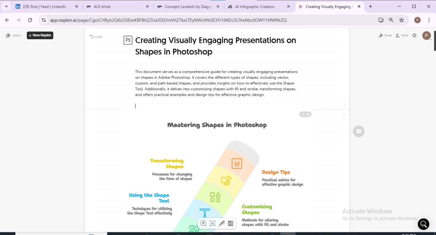Click the Ps document icon beside title
This screenshot has height=235, width=436.
coord(128,40)
